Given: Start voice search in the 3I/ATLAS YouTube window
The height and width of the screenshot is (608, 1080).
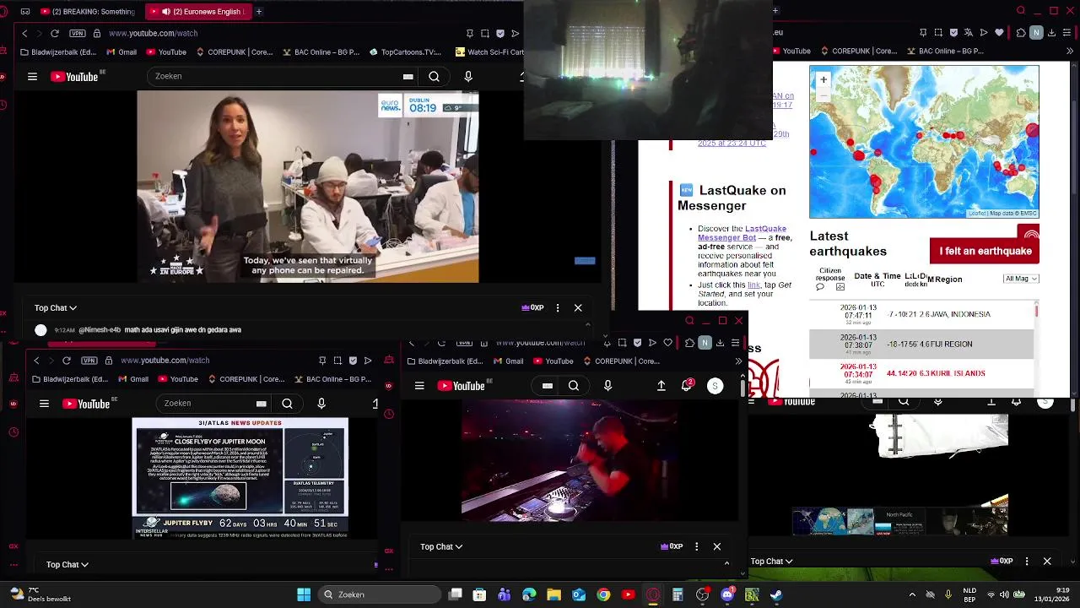Looking at the screenshot, I should [321, 404].
